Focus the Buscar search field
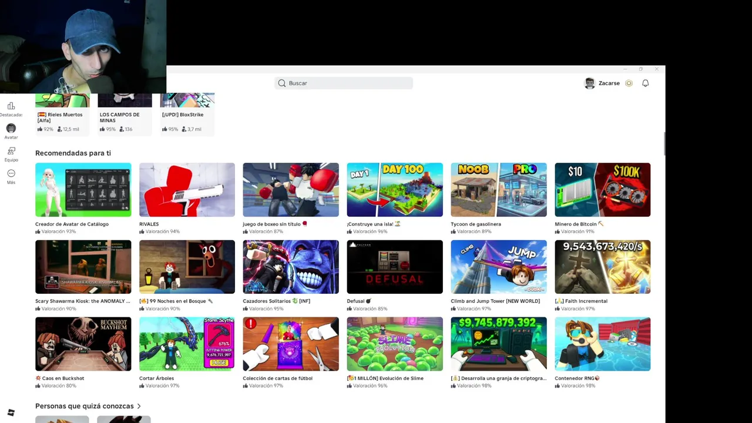 coord(344,83)
